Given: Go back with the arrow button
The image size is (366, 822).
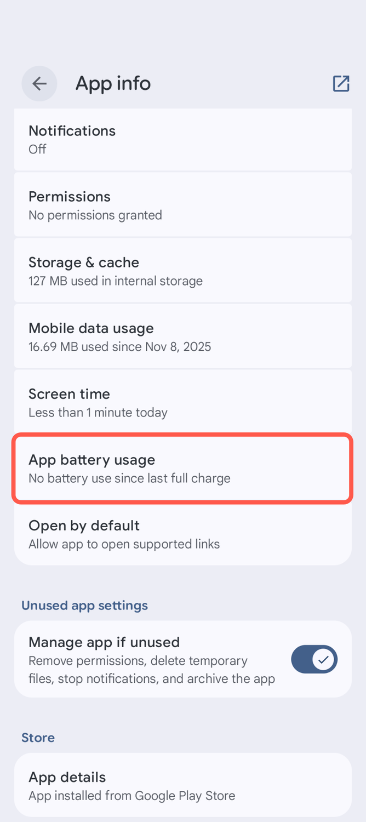Looking at the screenshot, I should (39, 83).
